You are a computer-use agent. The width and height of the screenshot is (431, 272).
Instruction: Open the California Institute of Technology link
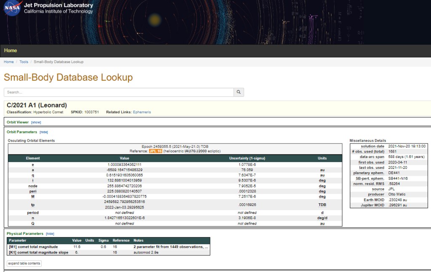click(59, 12)
